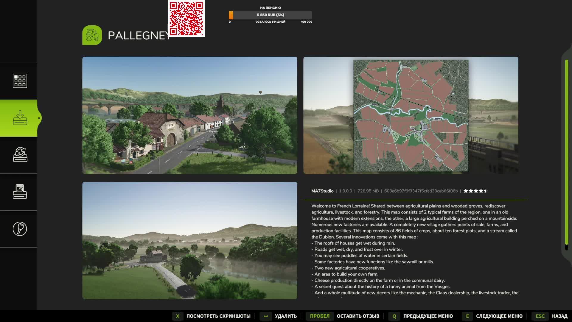The width and height of the screenshot is (572, 322).
Task: Click the pension donation progress bar
Action: click(270, 15)
